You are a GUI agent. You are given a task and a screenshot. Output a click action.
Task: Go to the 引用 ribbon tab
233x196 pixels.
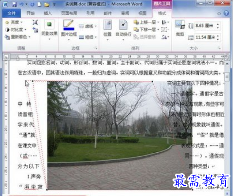[x=90, y=13]
